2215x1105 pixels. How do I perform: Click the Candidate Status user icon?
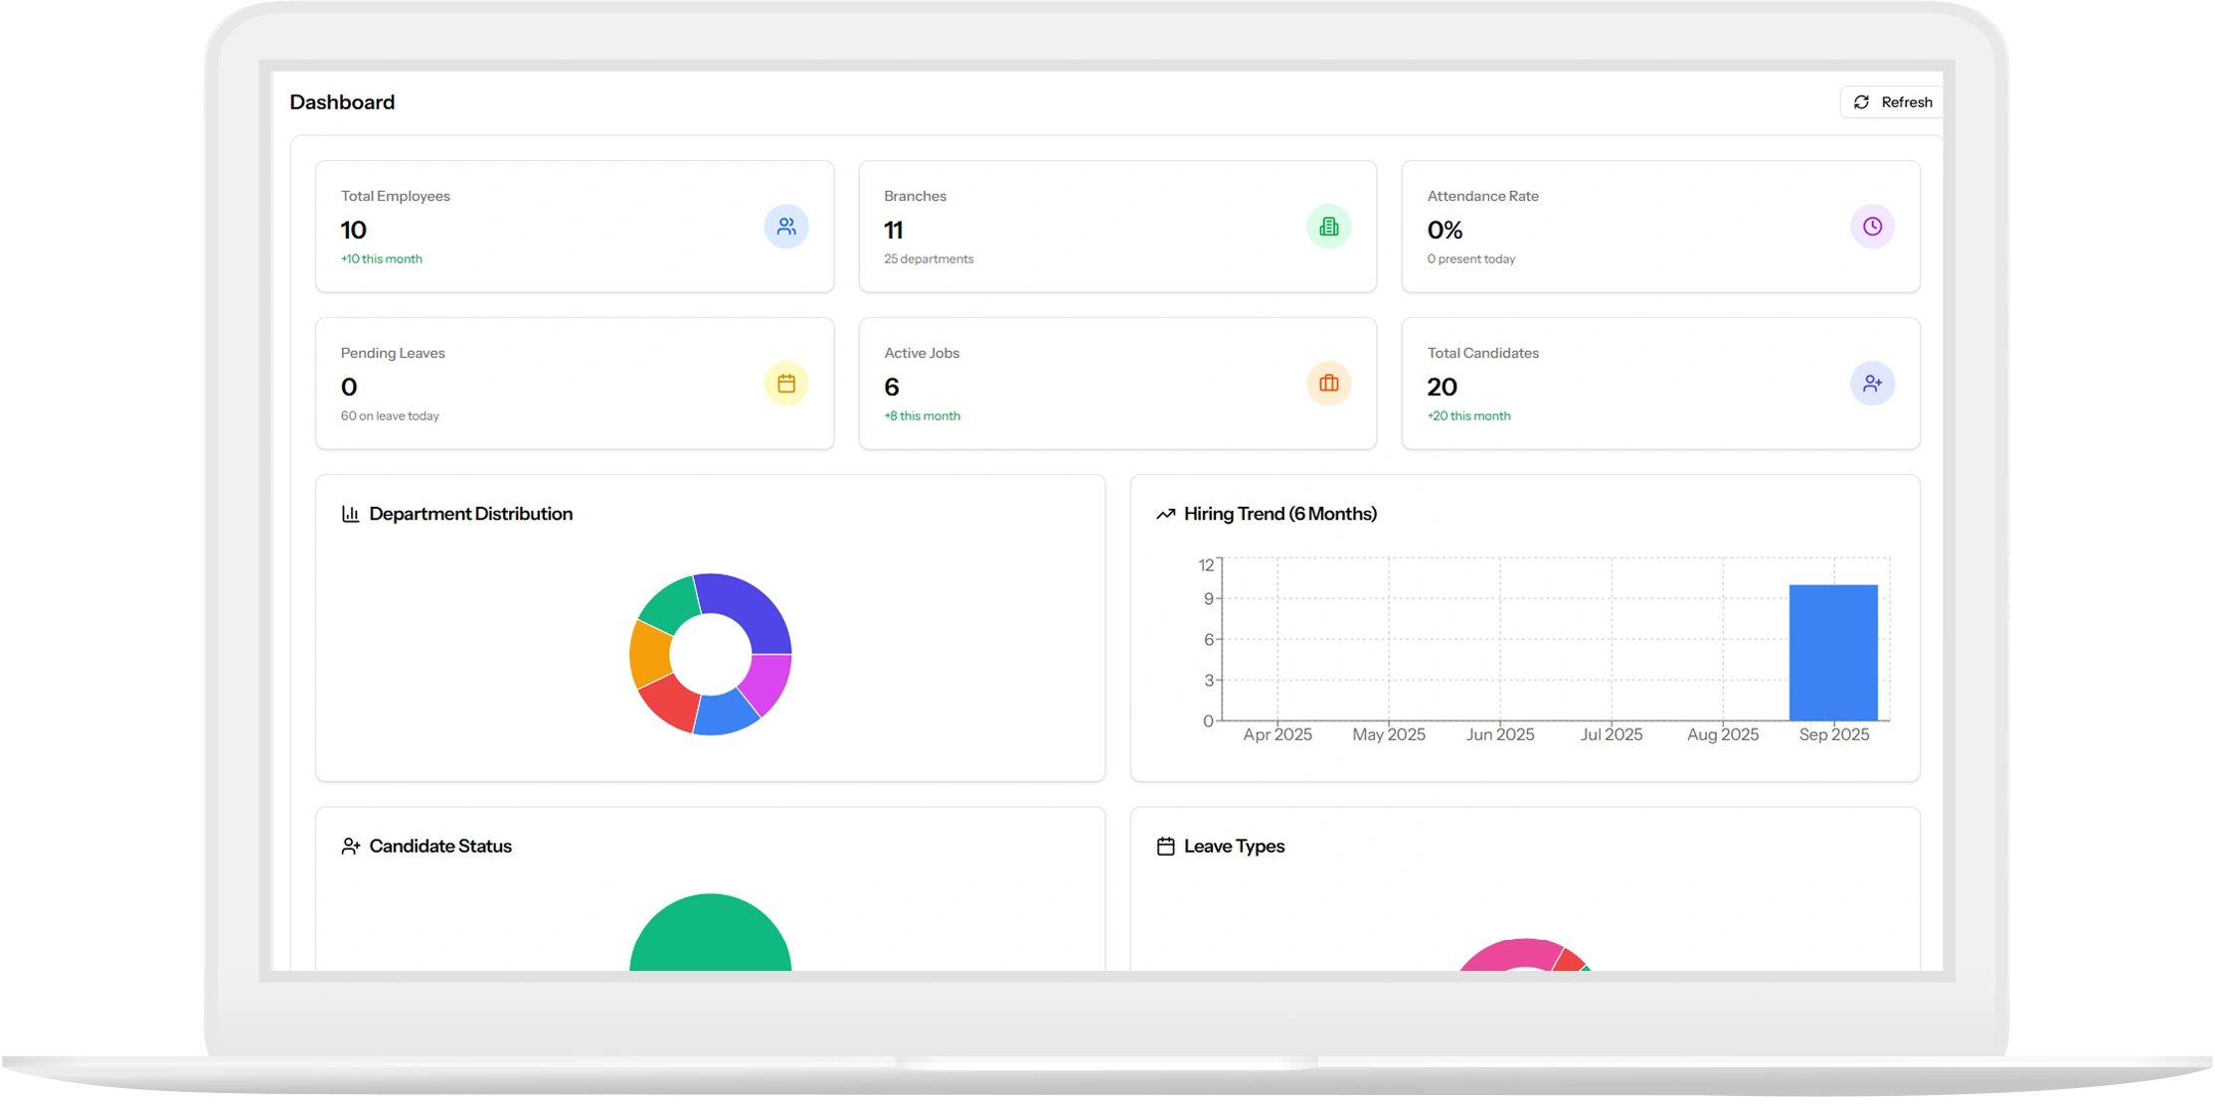[350, 847]
